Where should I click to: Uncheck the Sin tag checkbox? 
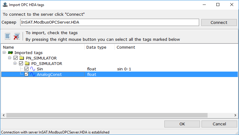(x=26, y=69)
